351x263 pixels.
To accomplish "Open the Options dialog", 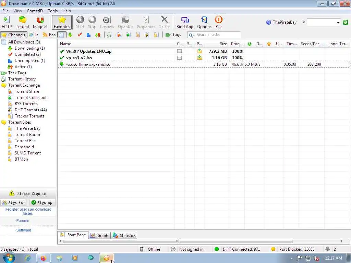I will pos(204,22).
